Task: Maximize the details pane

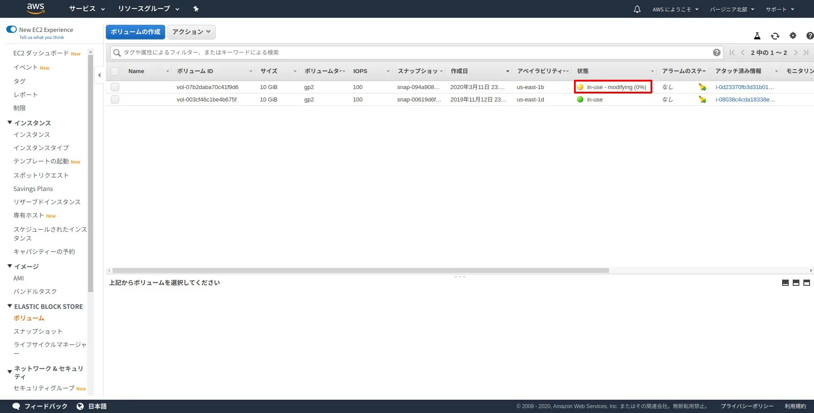Action: pyautogui.click(x=806, y=283)
